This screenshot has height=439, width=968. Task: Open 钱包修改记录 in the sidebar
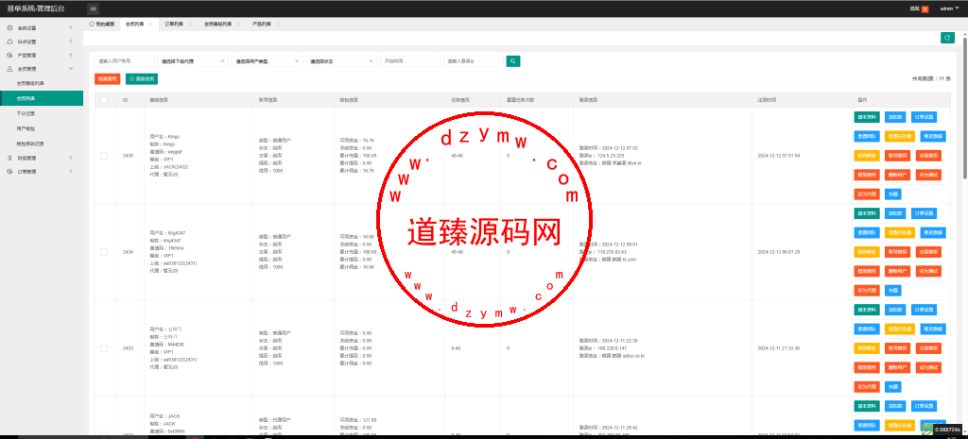[x=42, y=144]
